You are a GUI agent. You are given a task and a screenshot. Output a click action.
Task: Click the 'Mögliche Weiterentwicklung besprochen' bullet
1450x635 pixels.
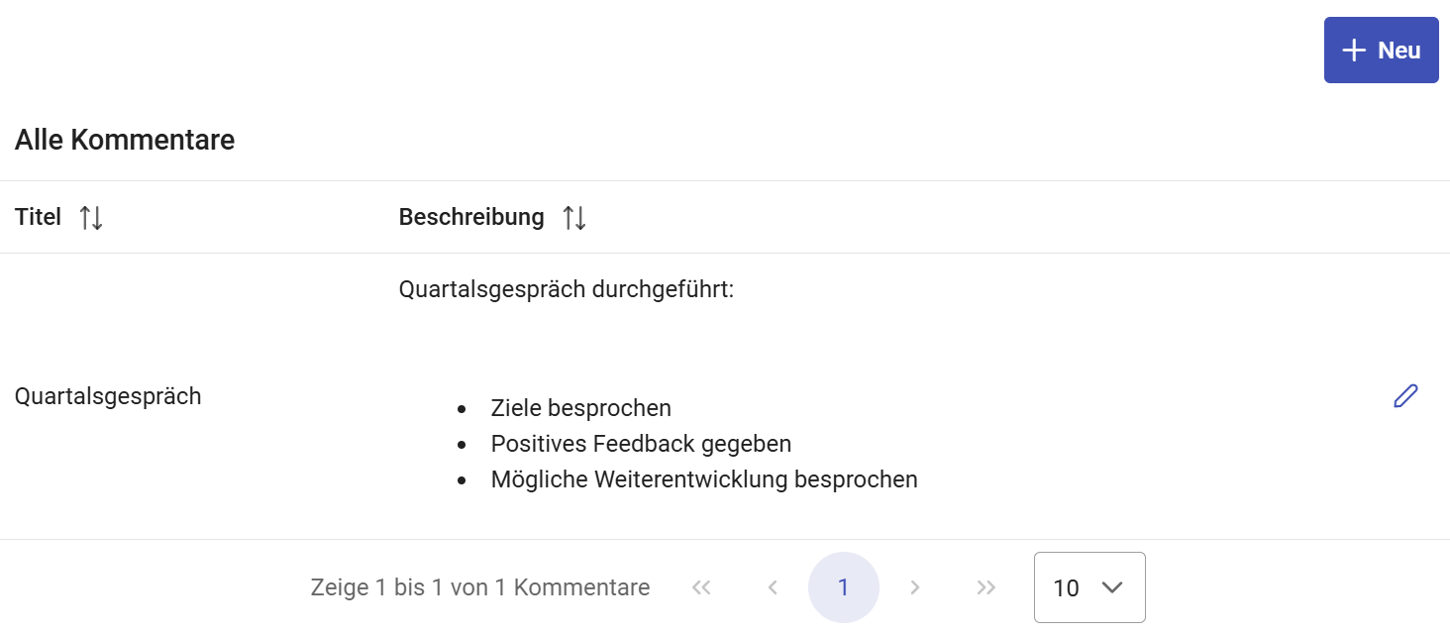[x=704, y=479]
